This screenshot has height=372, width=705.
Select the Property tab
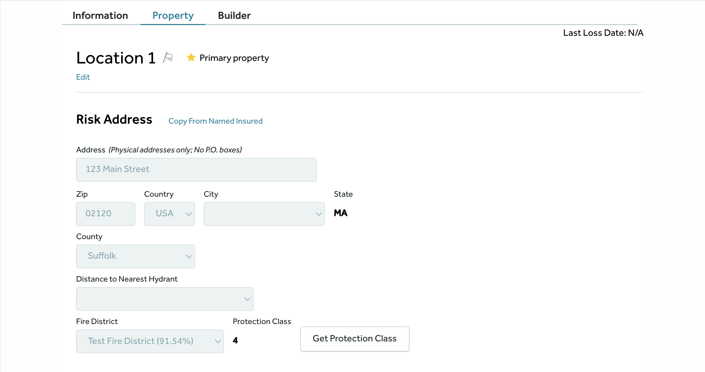[x=173, y=15]
